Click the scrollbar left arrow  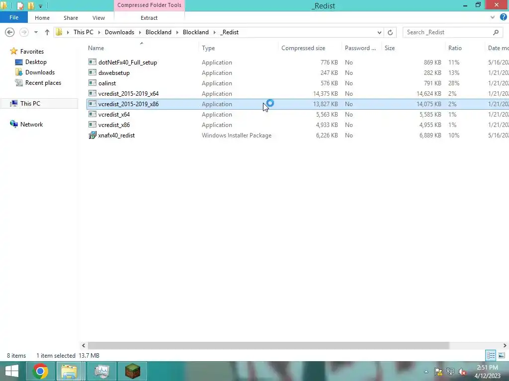pos(84,345)
